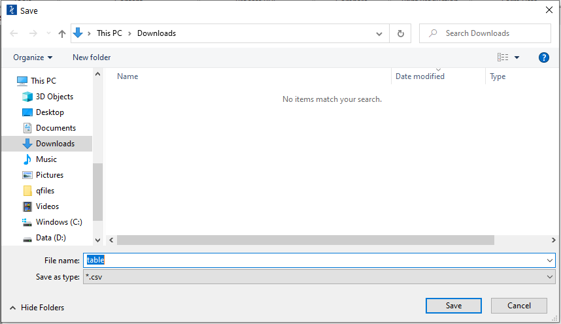Image resolution: width=561 pixels, height=324 pixels.
Task: Click New folder in toolbar
Action: 92,57
